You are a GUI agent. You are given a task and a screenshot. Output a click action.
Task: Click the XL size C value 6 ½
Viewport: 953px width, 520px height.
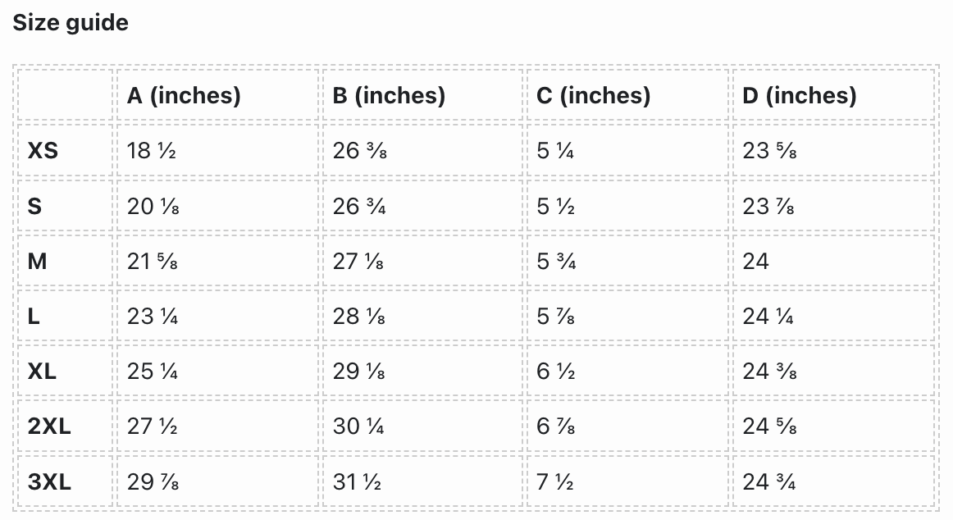(x=555, y=372)
